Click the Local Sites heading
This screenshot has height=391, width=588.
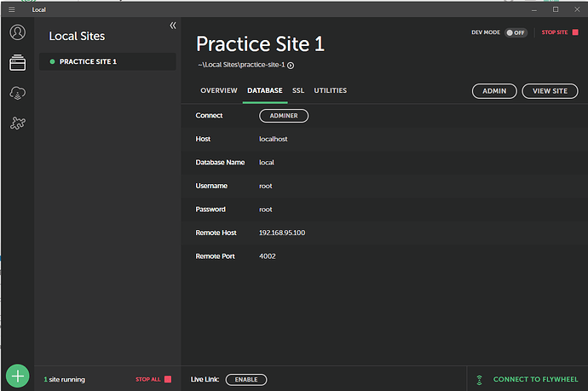[x=77, y=36]
